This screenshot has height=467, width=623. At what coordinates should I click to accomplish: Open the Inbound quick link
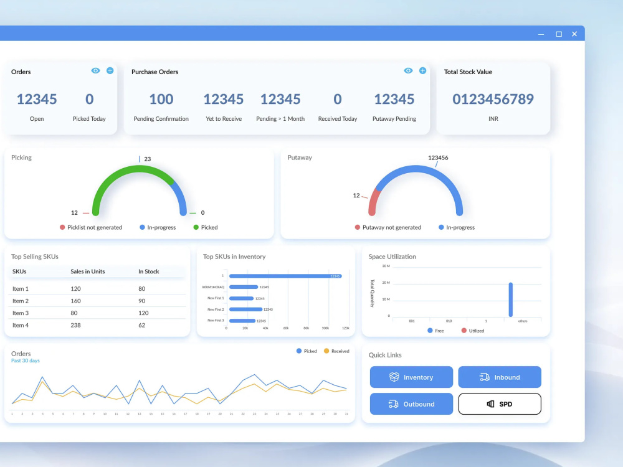(500, 377)
